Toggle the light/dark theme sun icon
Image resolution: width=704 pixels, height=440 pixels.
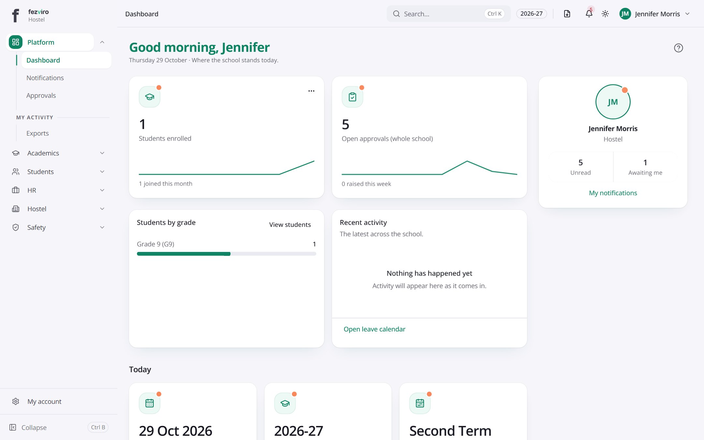tap(605, 14)
